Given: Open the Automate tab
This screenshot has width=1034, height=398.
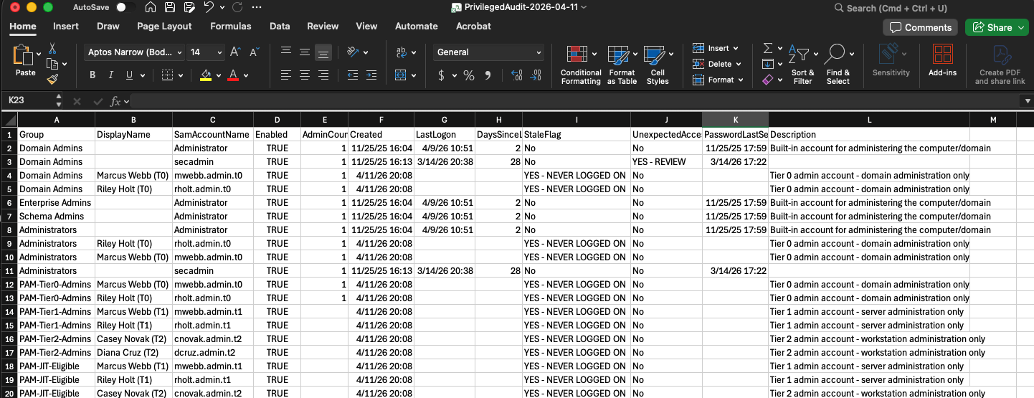Looking at the screenshot, I should coord(417,27).
